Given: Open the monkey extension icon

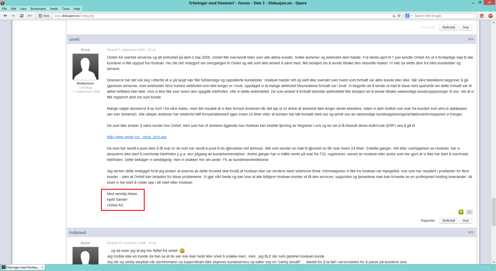Looking at the screenshot, I should [482, 16].
